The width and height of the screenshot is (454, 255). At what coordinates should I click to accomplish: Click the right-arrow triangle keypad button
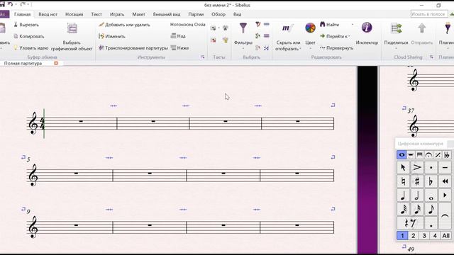pos(445,195)
